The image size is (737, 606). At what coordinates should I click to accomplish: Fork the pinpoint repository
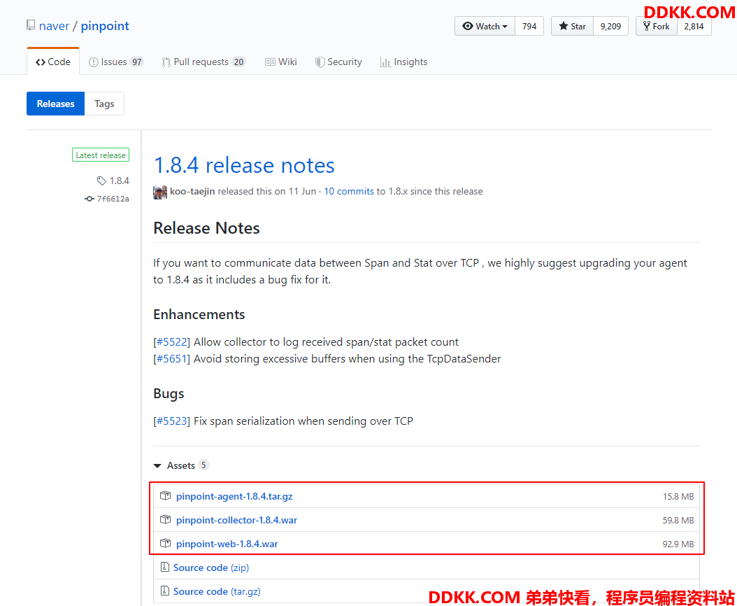pyautogui.click(x=657, y=27)
